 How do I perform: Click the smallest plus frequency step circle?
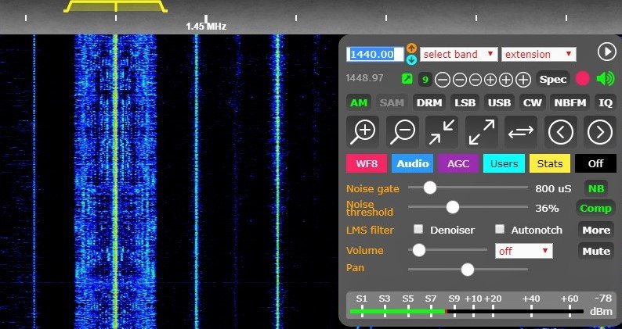[x=490, y=80]
